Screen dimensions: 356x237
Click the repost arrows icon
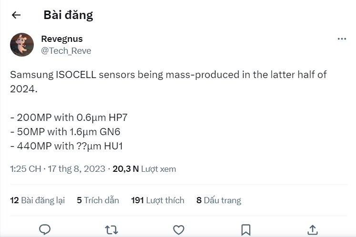(112, 230)
